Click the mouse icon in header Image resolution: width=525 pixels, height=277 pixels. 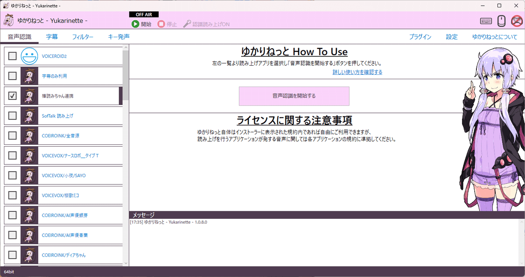(x=501, y=21)
